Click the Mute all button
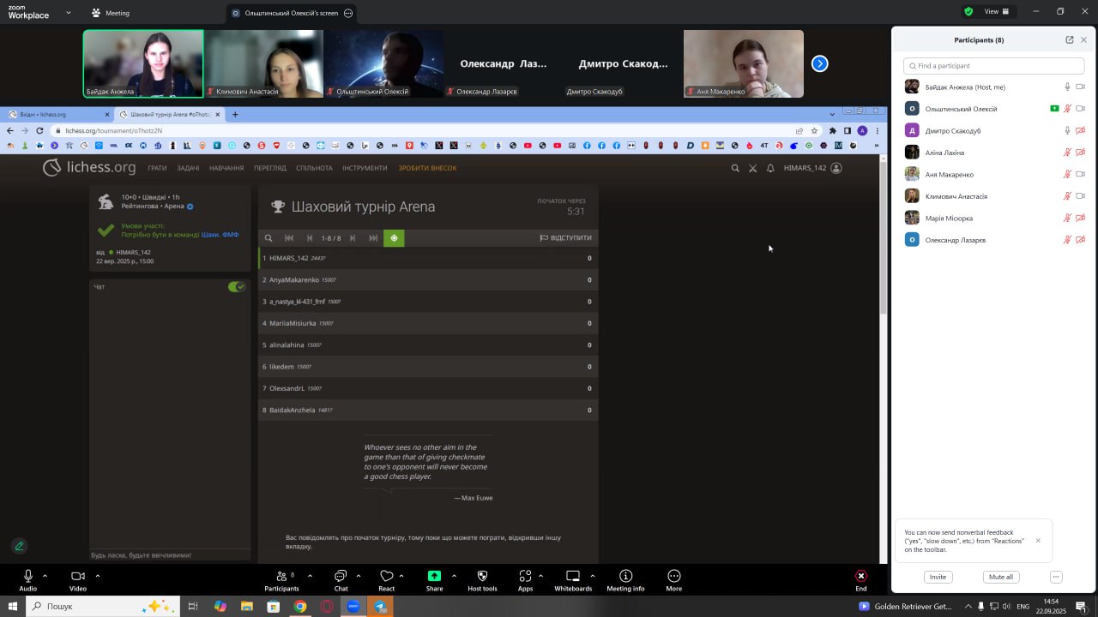 click(x=1000, y=577)
